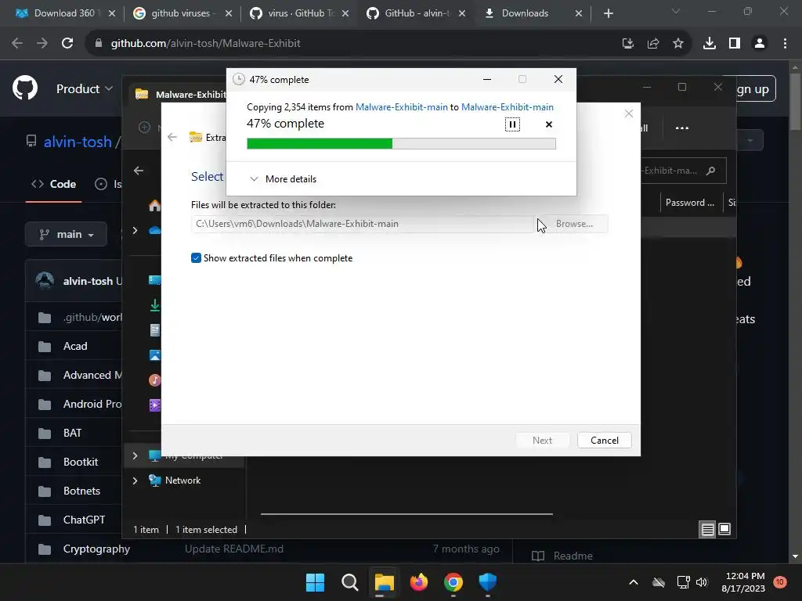Show hidden tray icons
This screenshot has height=601, width=802.
[633, 582]
